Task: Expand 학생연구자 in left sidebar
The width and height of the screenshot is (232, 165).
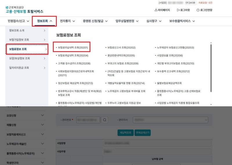Action: pos(26,163)
